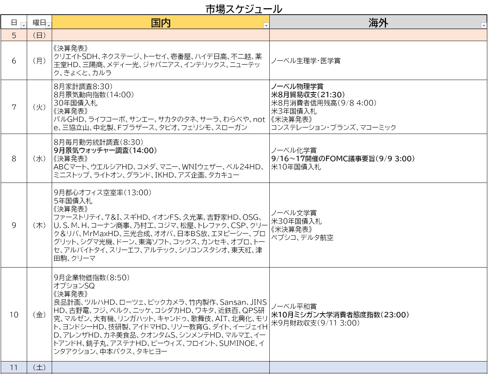Click the overseas cell with FOMC議事要旨

(x=378, y=159)
